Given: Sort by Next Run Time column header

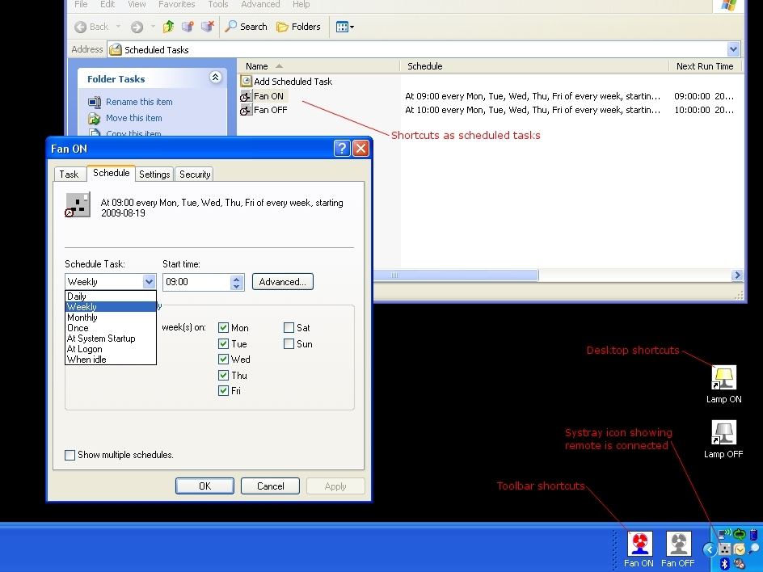Looking at the screenshot, I should 705,66.
